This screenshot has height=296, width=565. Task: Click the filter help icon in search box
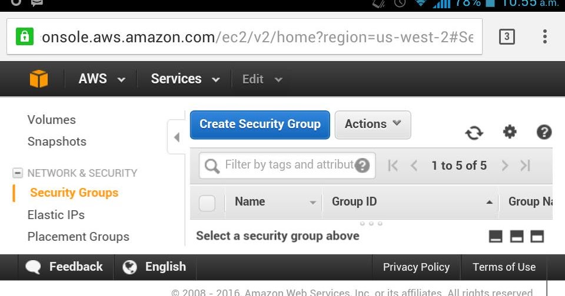coord(363,166)
